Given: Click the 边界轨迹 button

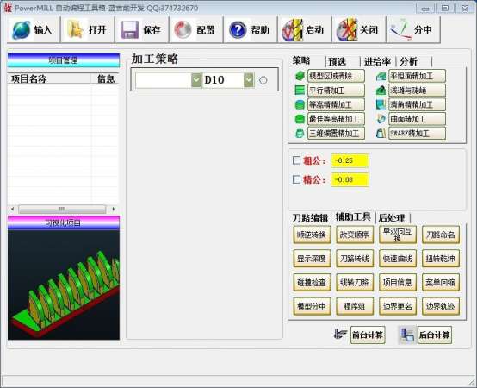Looking at the screenshot, I should 441,306.
